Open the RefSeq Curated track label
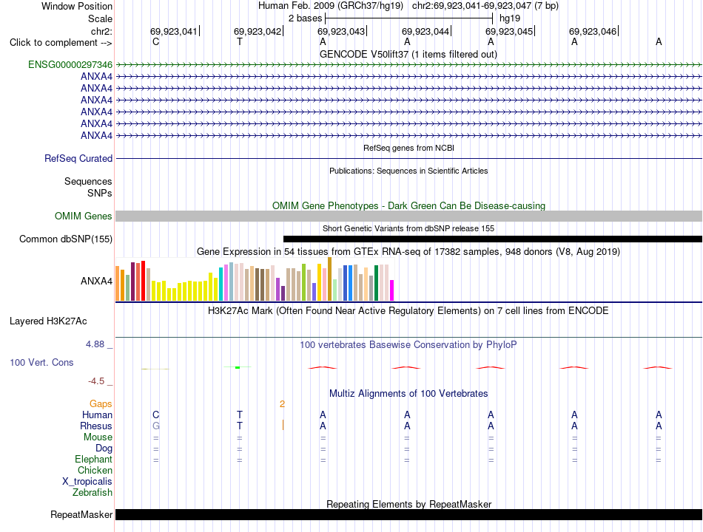 point(78,159)
